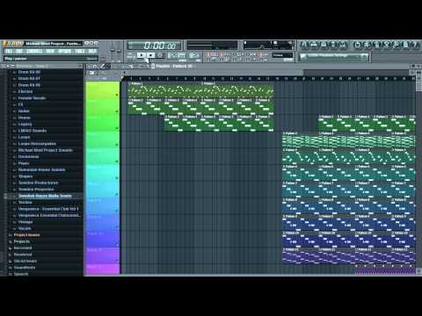Open the Vengeance Essential Club Vol 1 folder
The width and height of the screenshot is (422, 316).
[48, 209]
